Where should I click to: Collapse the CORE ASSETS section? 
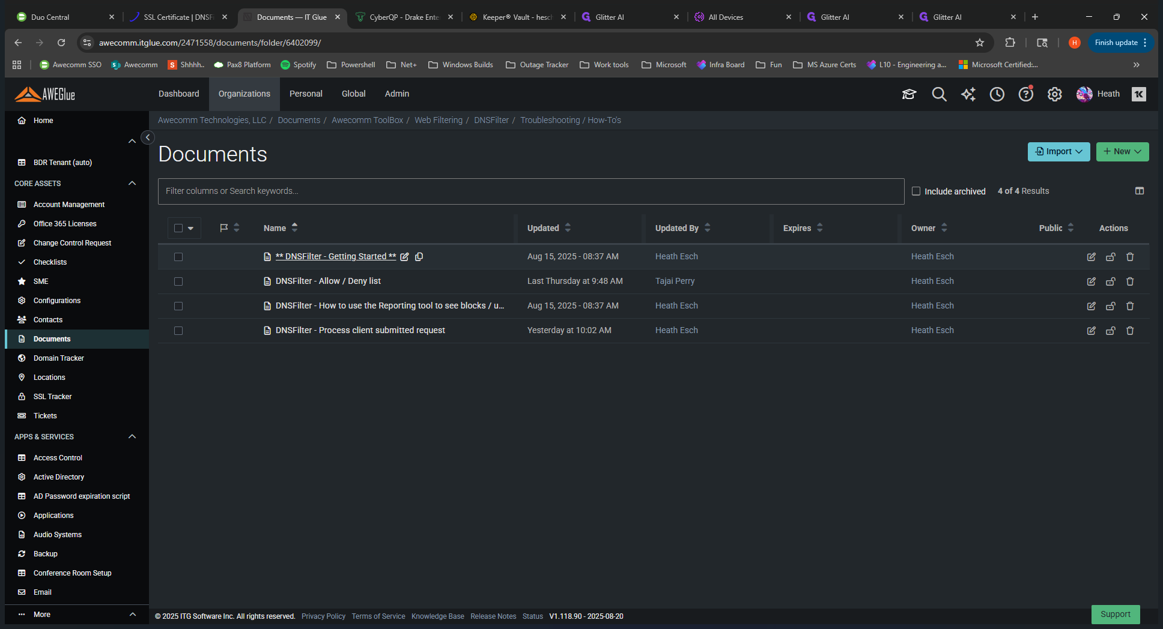(x=132, y=183)
